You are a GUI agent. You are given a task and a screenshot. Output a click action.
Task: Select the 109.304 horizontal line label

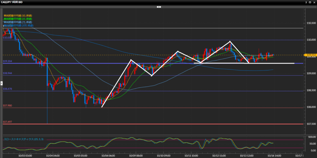(x=7, y=61)
